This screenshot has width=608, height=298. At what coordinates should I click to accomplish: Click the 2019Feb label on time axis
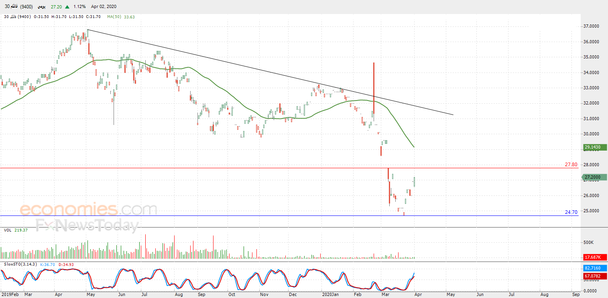(10, 295)
